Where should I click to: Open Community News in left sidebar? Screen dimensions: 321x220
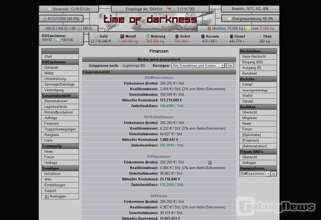pos(60,151)
